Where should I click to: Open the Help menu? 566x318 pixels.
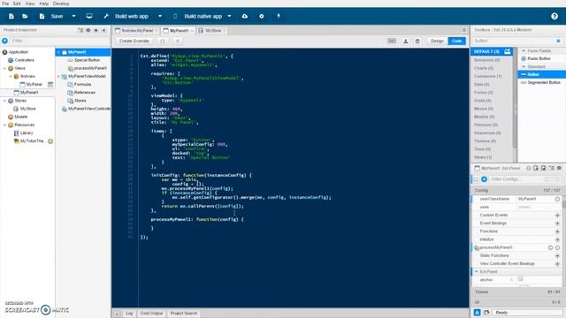(43, 4)
